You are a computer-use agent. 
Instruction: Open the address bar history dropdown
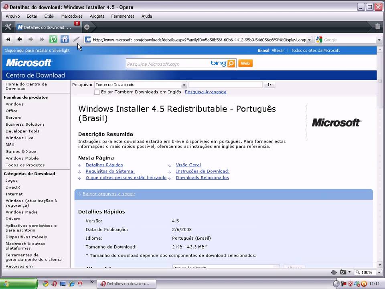click(x=309, y=40)
